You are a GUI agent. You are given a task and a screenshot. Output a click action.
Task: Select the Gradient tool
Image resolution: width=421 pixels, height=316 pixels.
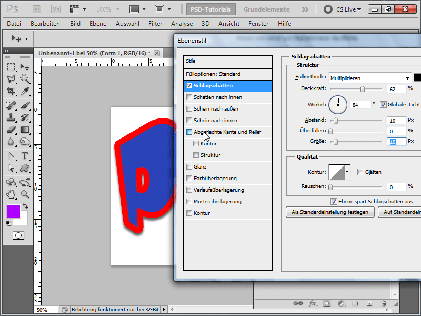pos(25,130)
